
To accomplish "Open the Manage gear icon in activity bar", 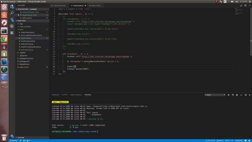I will pos(12,136).
